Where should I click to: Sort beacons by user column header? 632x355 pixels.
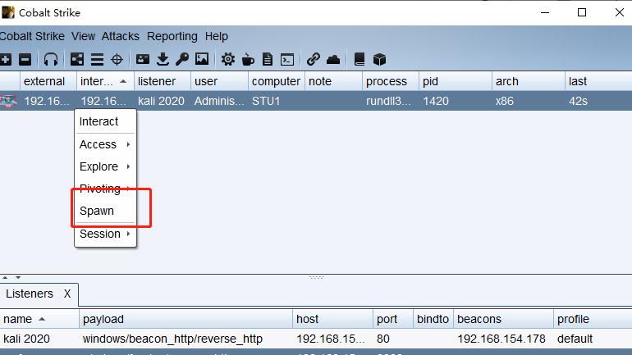click(220, 81)
